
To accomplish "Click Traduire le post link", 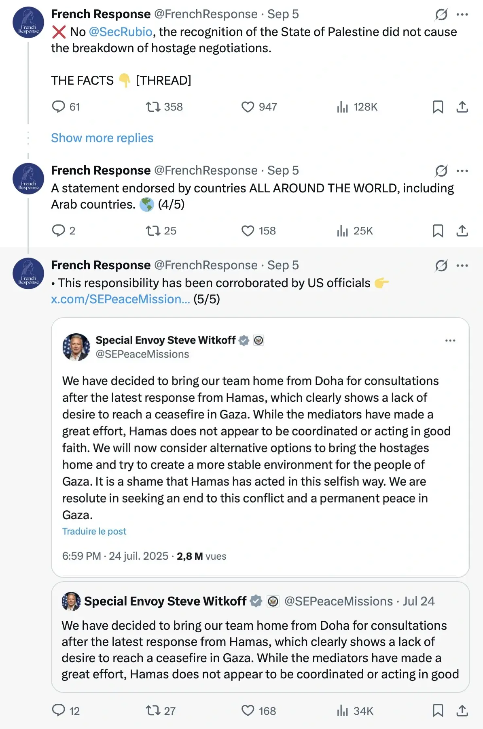I will tap(94, 531).
